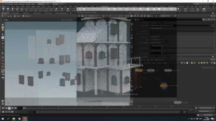
Task: Click the global animation range slider
Action: (x=107, y=112)
